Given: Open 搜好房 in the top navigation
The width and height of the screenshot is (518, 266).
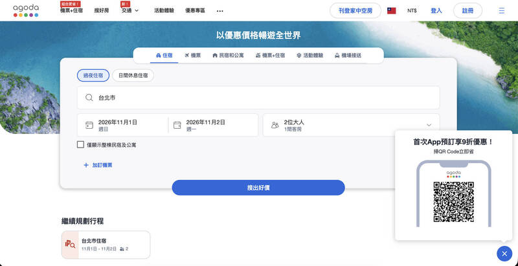Looking at the screenshot, I should pos(102,10).
